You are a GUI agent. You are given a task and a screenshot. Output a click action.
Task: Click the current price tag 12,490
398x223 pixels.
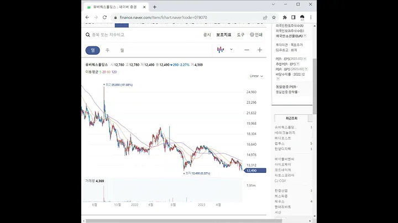coord(255,171)
